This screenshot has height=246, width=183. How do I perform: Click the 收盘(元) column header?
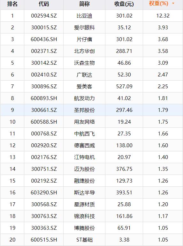click(x=124, y=4)
